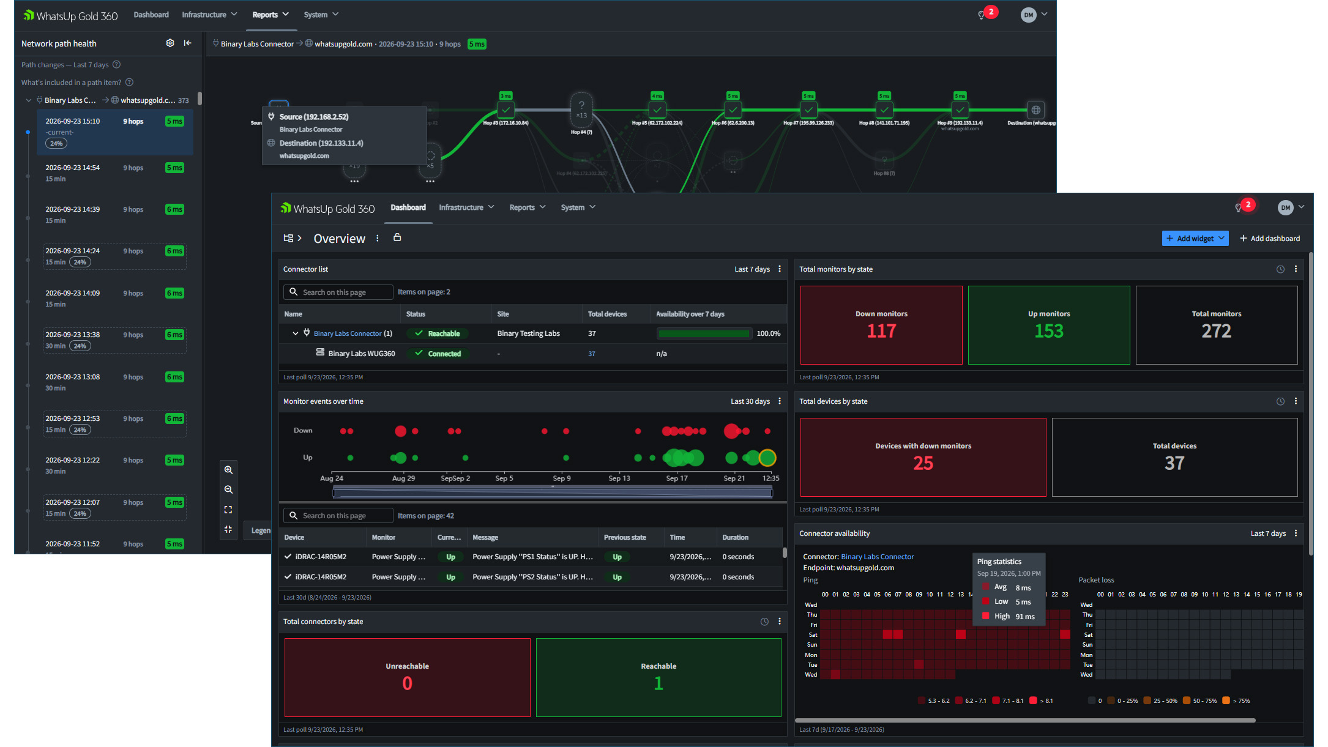Open System dropdown in Dashboard window

tap(578, 207)
